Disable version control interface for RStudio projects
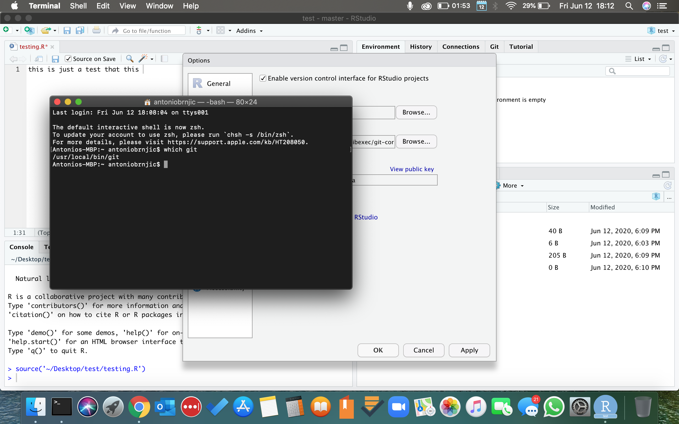The image size is (679, 424). (x=263, y=78)
